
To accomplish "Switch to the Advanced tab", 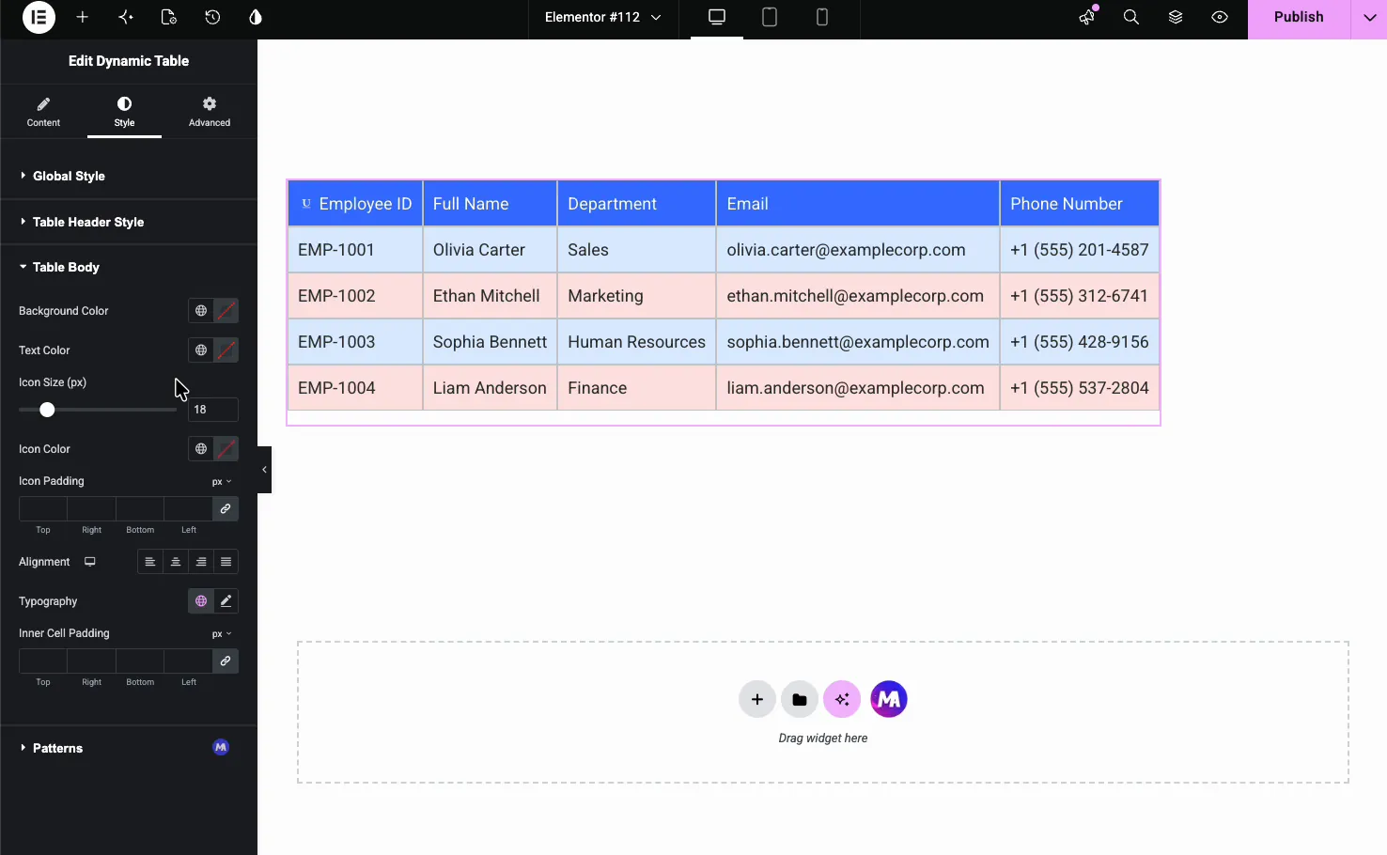I will click(210, 112).
